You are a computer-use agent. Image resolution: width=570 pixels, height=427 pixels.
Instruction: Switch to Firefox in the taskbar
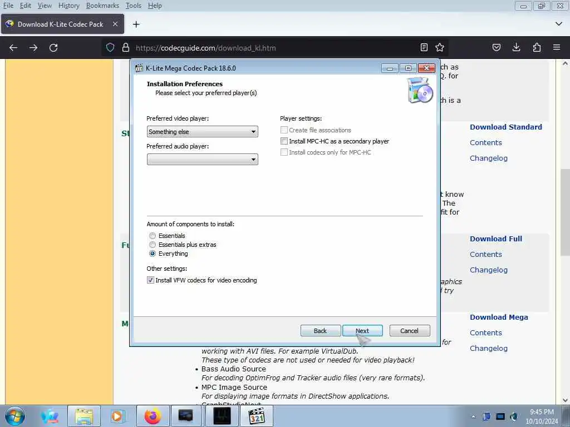pyautogui.click(x=153, y=416)
